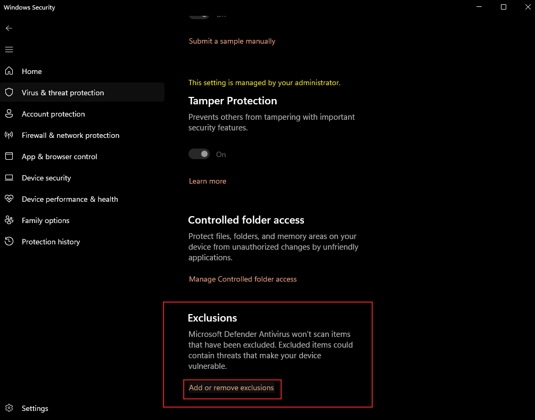Viewport: 535px width, 420px height.
Task: Click the back arrow icon
Action: (9, 28)
